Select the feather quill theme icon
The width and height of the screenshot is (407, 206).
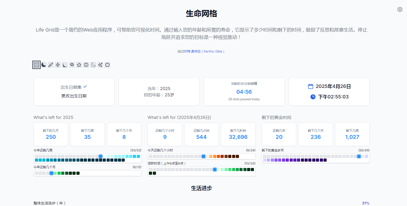click(65, 65)
